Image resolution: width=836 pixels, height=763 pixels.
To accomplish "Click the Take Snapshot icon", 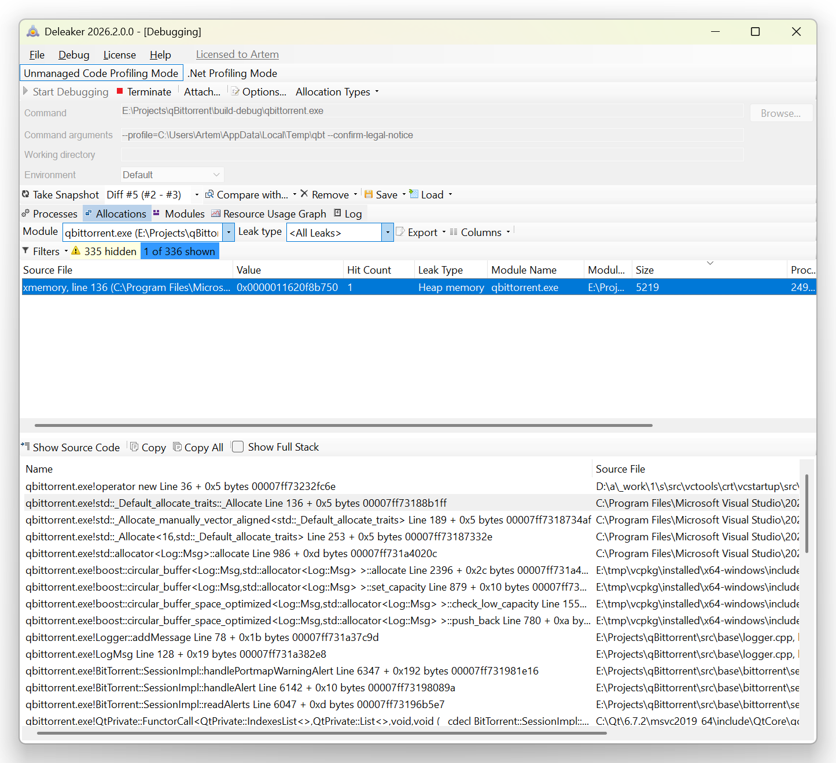I will (25, 194).
